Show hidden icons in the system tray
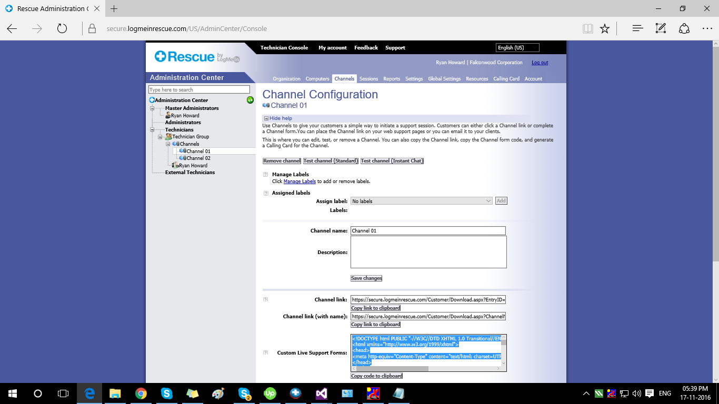The height and width of the screenshot is (404, 719). point(586,393)
